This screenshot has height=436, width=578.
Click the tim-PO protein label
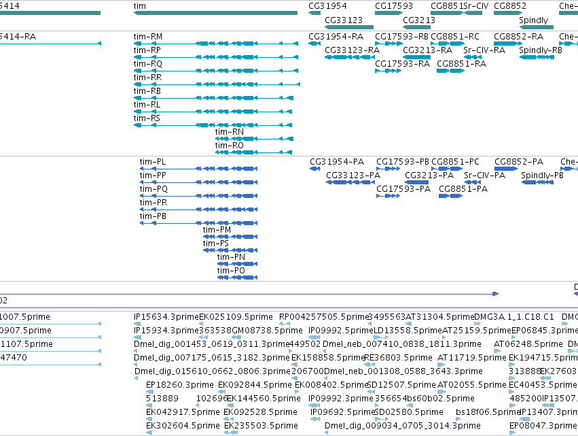coord(231,271)
